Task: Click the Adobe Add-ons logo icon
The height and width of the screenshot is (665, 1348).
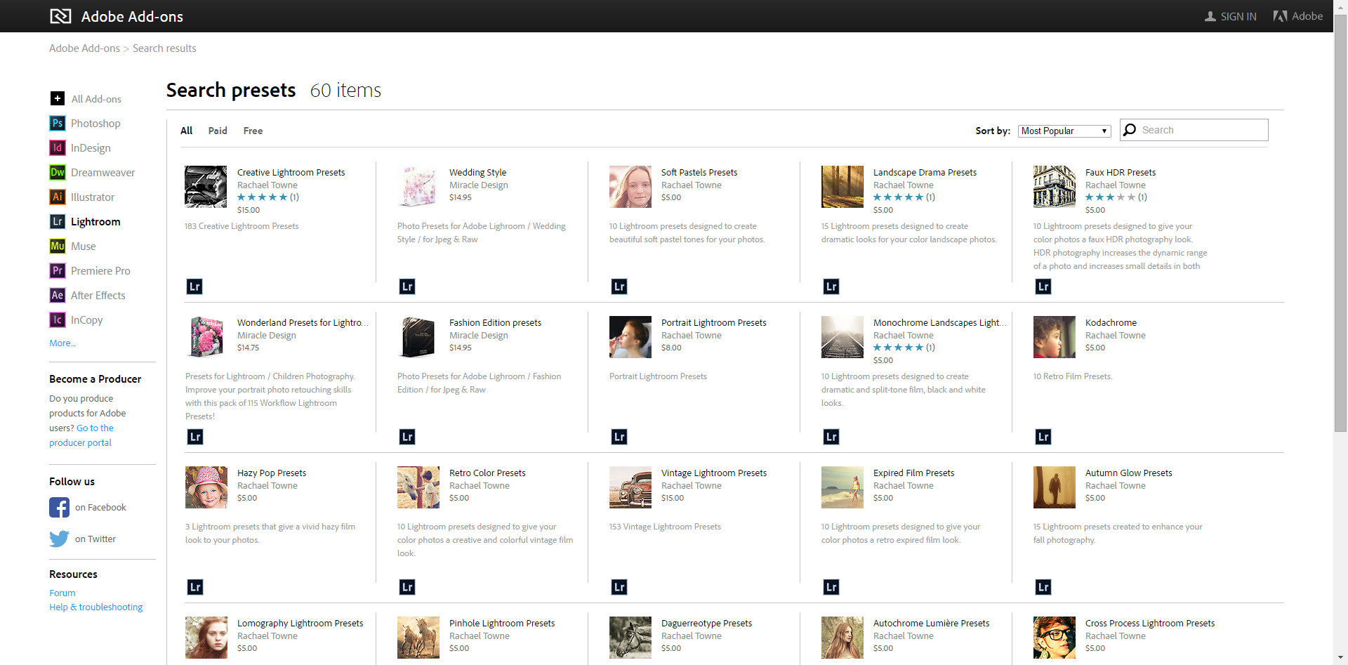Action: (x=60, y=16)
